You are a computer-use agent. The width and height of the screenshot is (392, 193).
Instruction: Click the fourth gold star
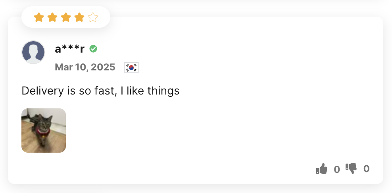79,17
